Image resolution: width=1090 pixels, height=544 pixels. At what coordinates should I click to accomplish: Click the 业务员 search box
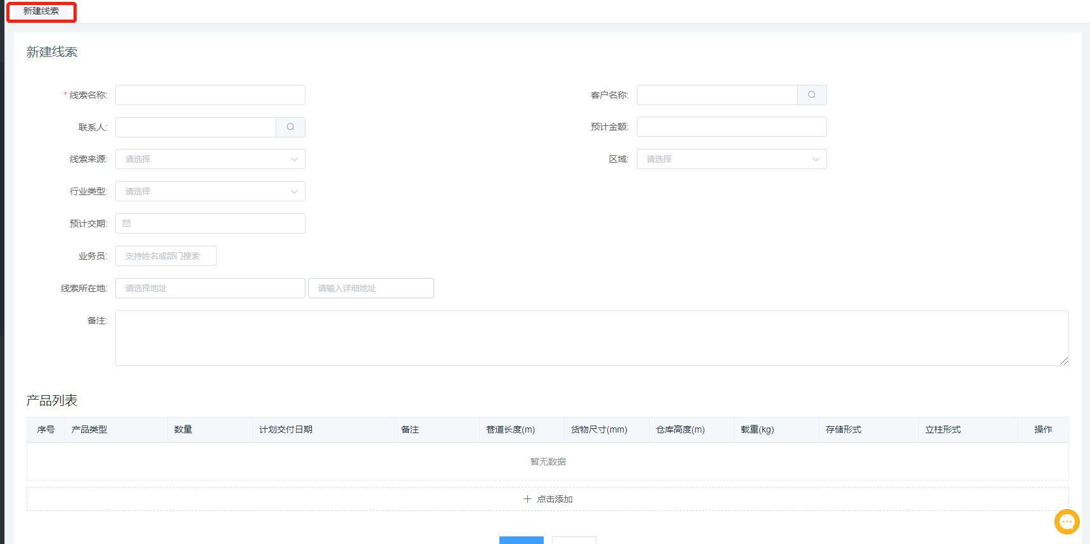click(165, 256)
